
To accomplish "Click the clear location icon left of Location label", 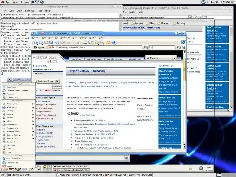I will pyautogui.click(x=35, y=48).
